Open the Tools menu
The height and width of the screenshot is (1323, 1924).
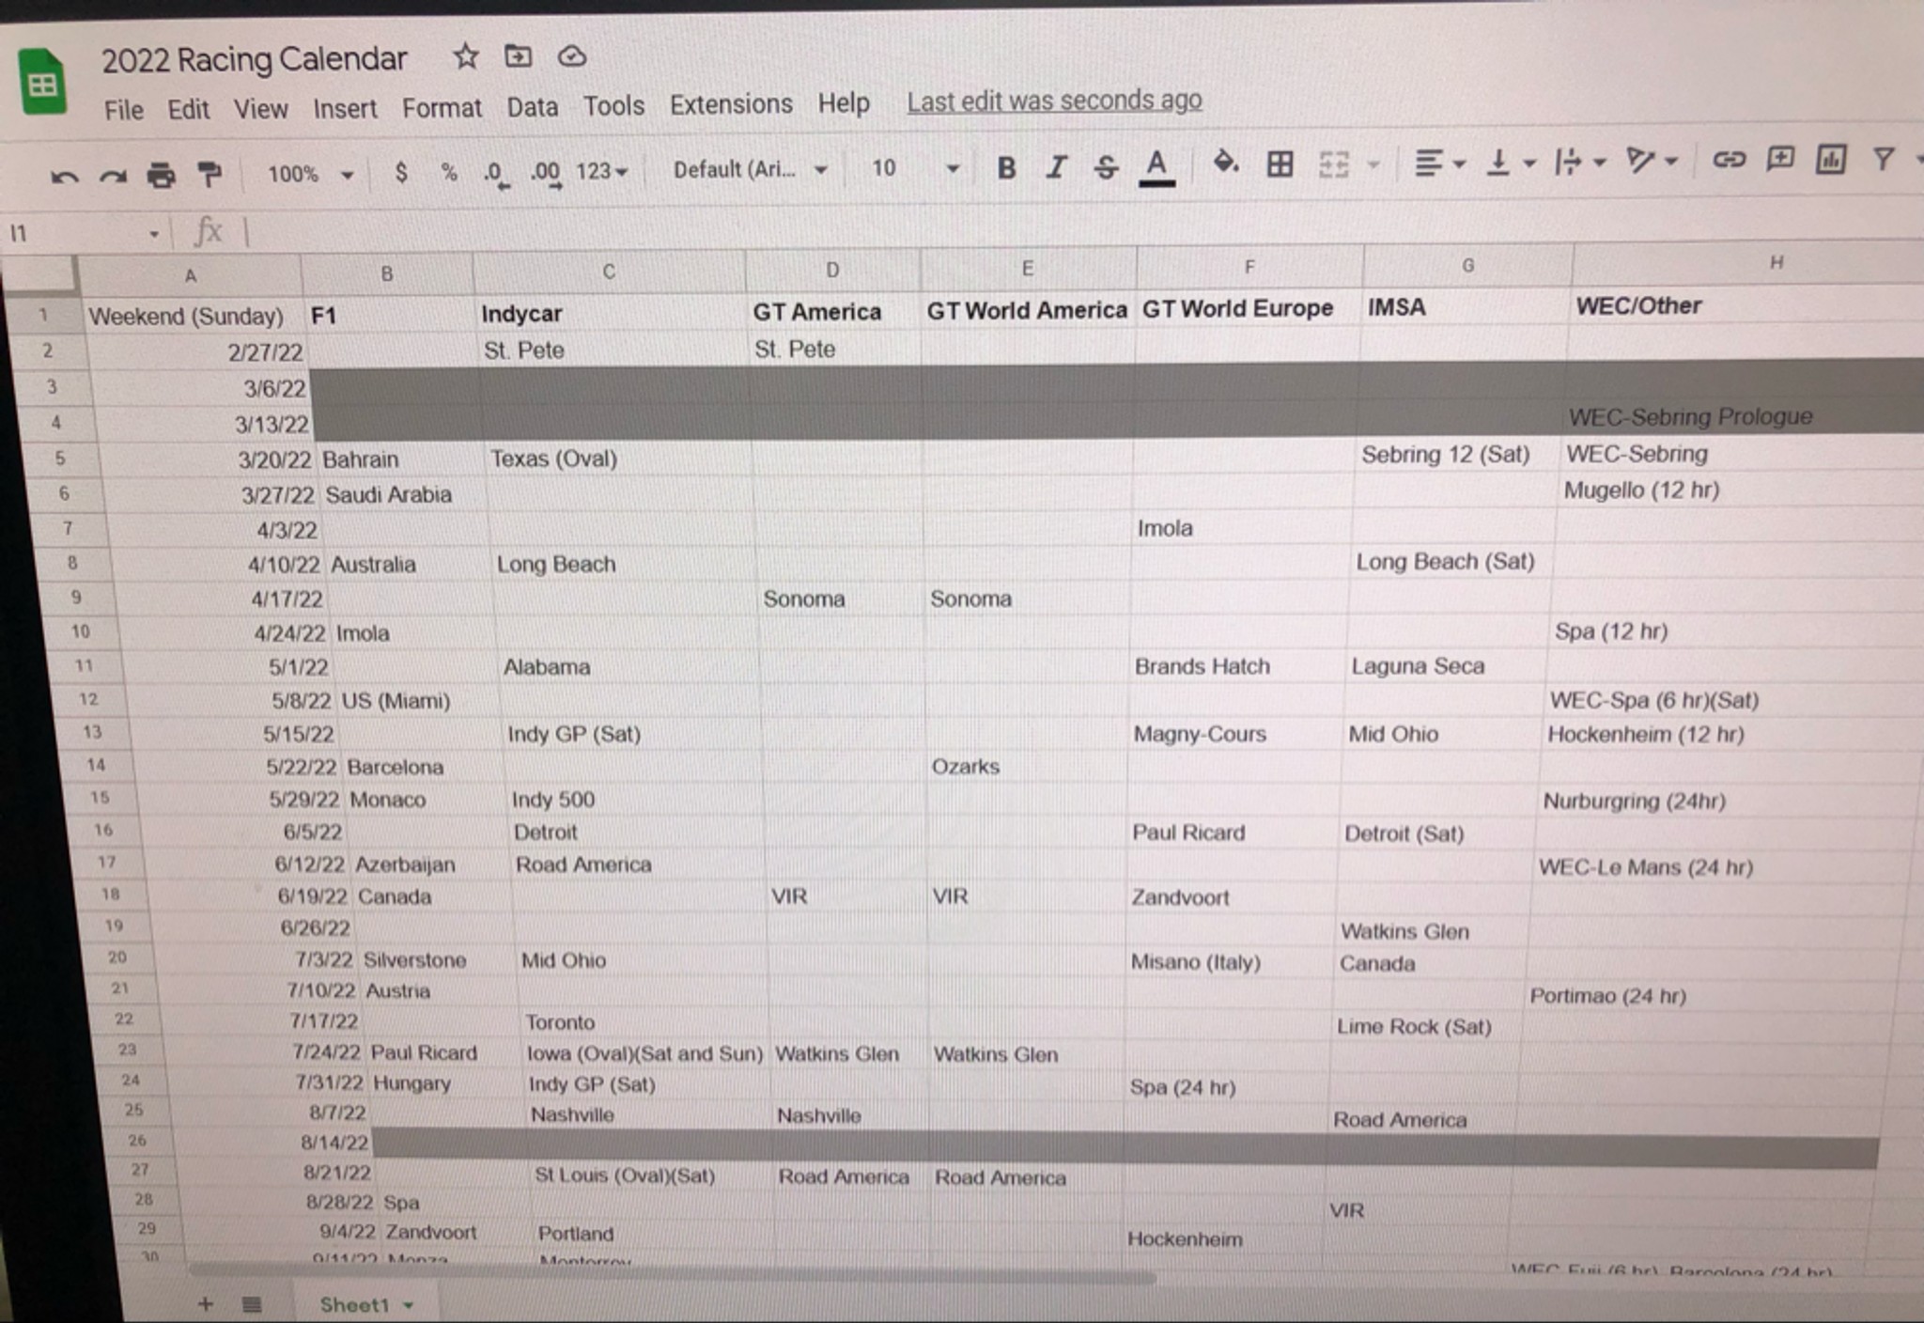(x=613, y=105)
